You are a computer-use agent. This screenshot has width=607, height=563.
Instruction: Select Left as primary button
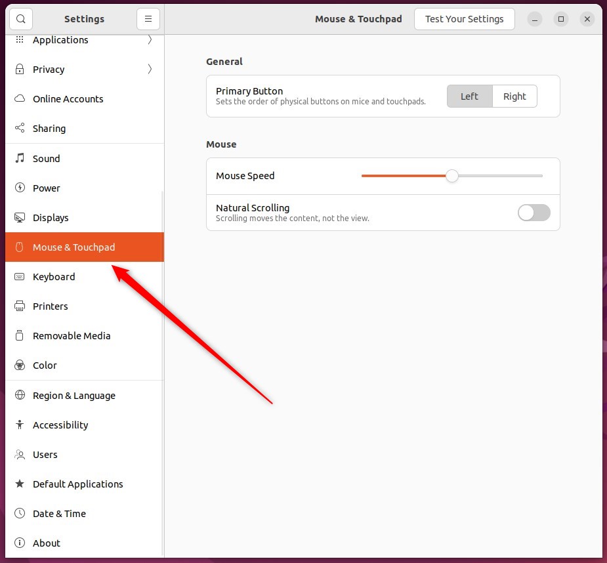click(469, 96)
